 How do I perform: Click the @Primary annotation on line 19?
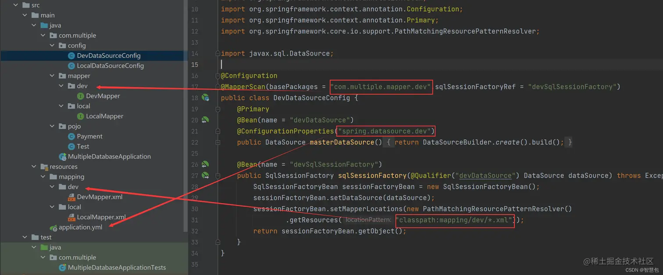point(253,109)
